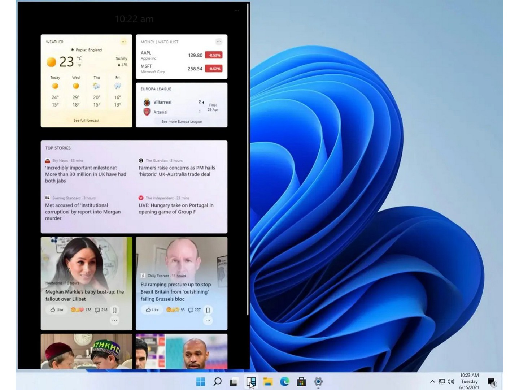
Task: Open more options on EU Brexit card
Action: 208,320
